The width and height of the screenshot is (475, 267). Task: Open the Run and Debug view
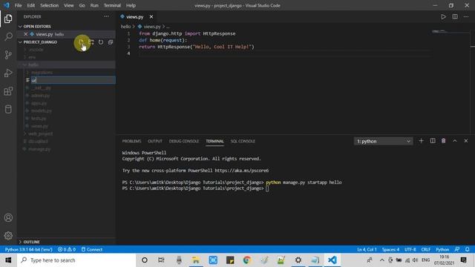pyautogui.click(x=8, y=73)
